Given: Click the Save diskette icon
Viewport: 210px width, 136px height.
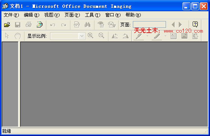Looking at the screenshot, I should (x=18, y=25).
